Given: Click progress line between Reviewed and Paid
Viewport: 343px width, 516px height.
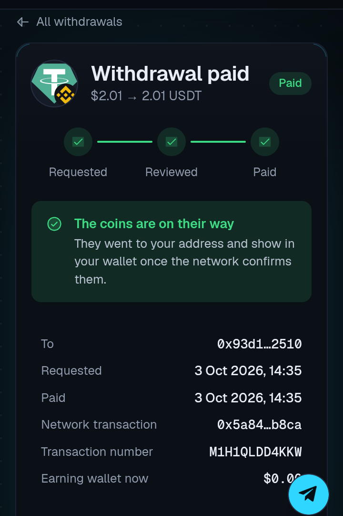Looking at the screenshot, I should click(x=218, y=142).
